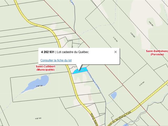Click the large blue lake in lot 6 587 392
This screenshot has width=168, height=126.
pyautogui.click(x=35, y=84)
